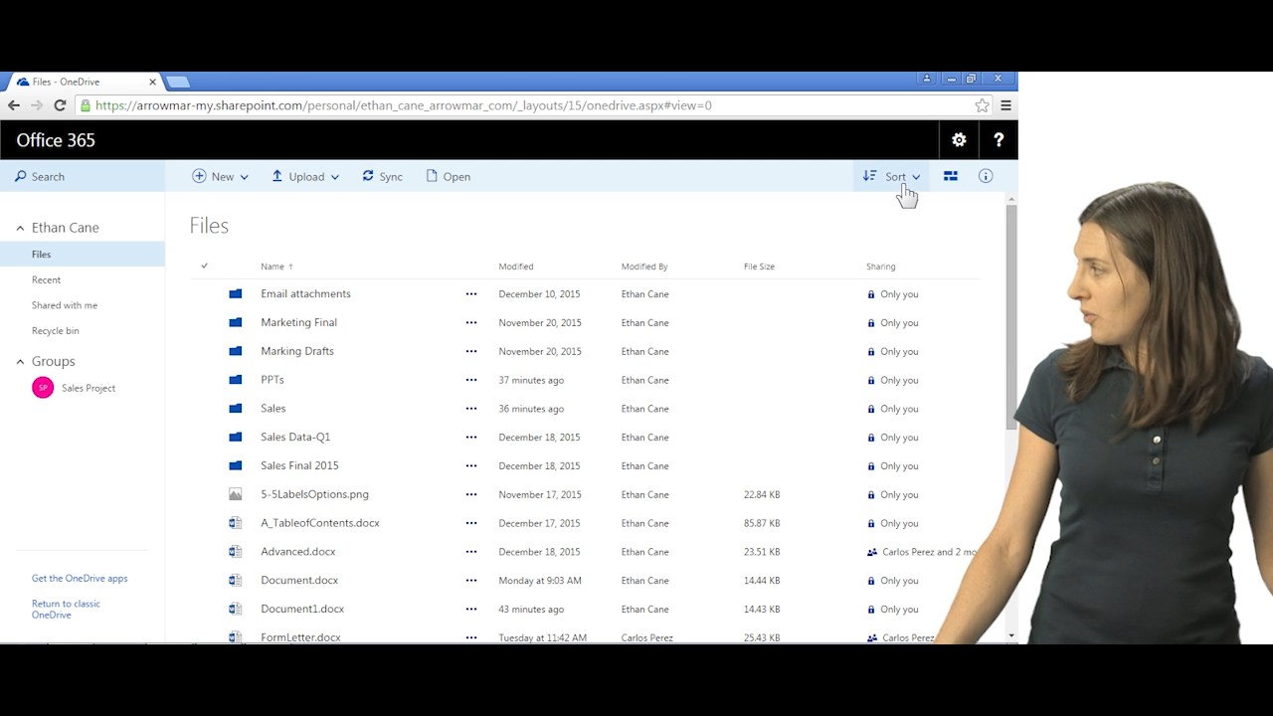This screenshot has height=716, width=1273.
Task: Open the ellipsis menu for Sales Final 2015
Action: coord(471,465)
